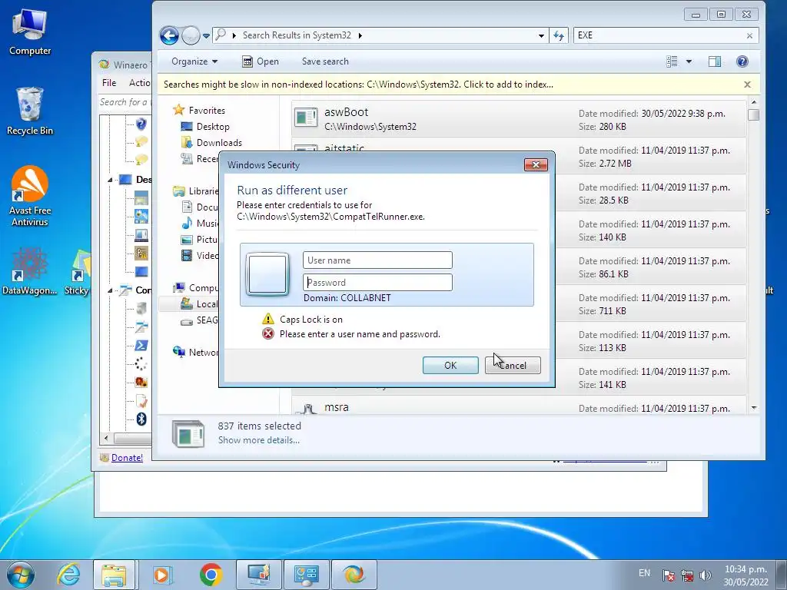Image resolution: width=787 pixels, height=590 pixels.
Task: Select the Bluetooth item in Winaero tree
Action: click(x=141, y=419)
